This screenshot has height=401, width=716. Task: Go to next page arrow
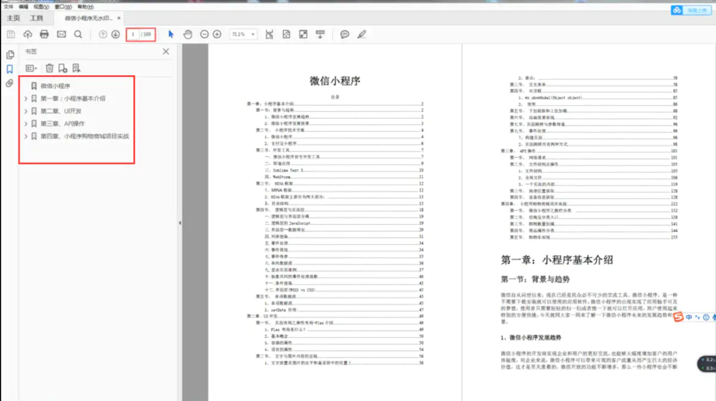[x=115, y=35]
